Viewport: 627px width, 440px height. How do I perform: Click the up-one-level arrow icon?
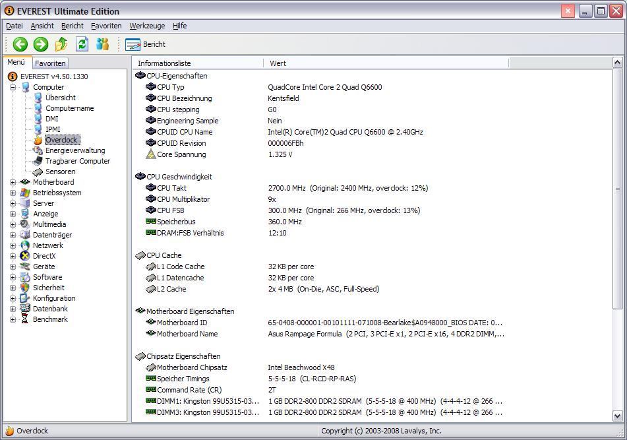coord(61,44)
